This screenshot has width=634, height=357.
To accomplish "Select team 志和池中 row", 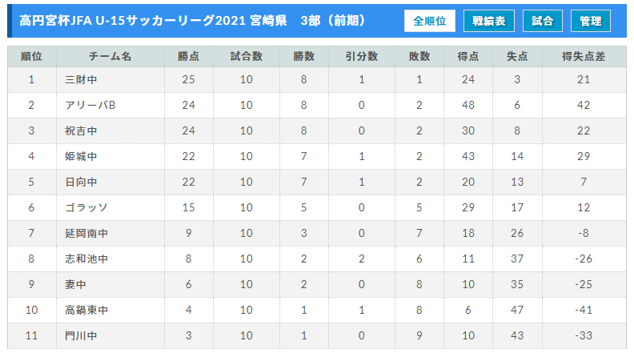I will click(x=317, y=259).
